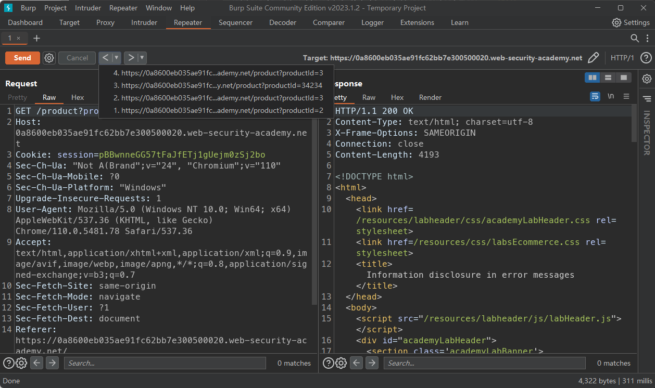This screenshot has height=388, width=655.
Task: Edit target with the pencil icon
Action: coord(593,58)
